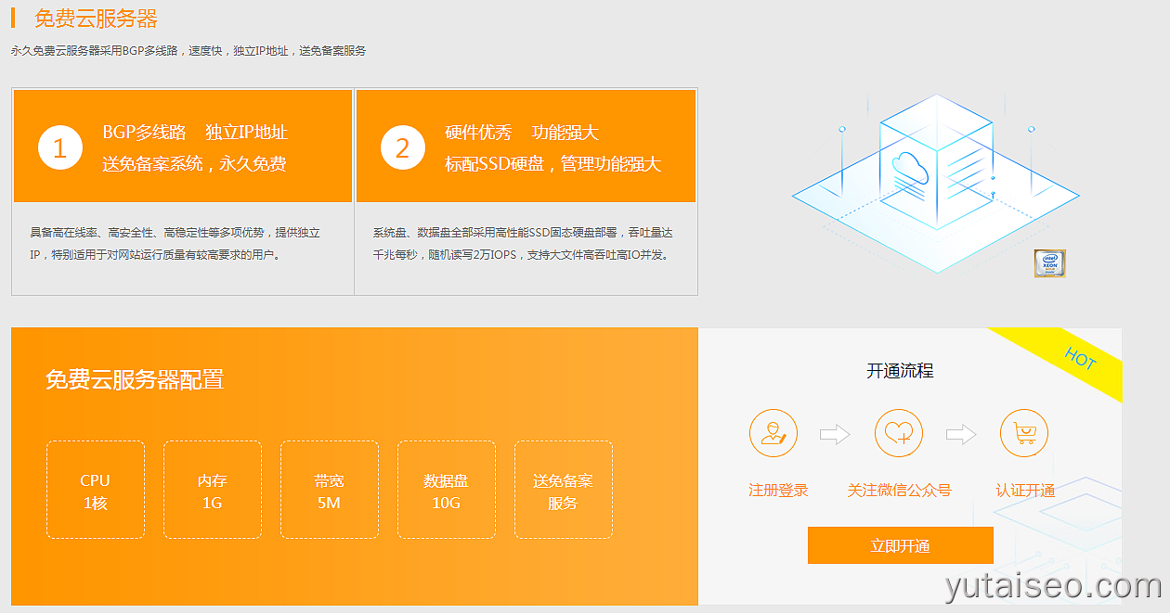Click the 注册登录 user icon
1170x613 pixels.
tap(773, 433)
